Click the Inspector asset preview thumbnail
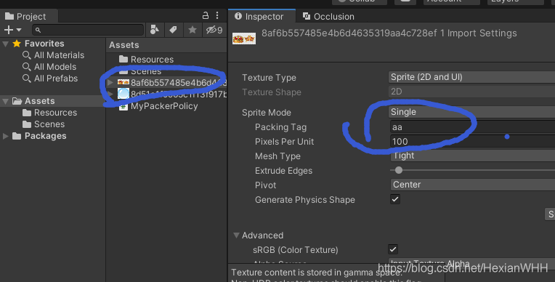 click(244, 39)
